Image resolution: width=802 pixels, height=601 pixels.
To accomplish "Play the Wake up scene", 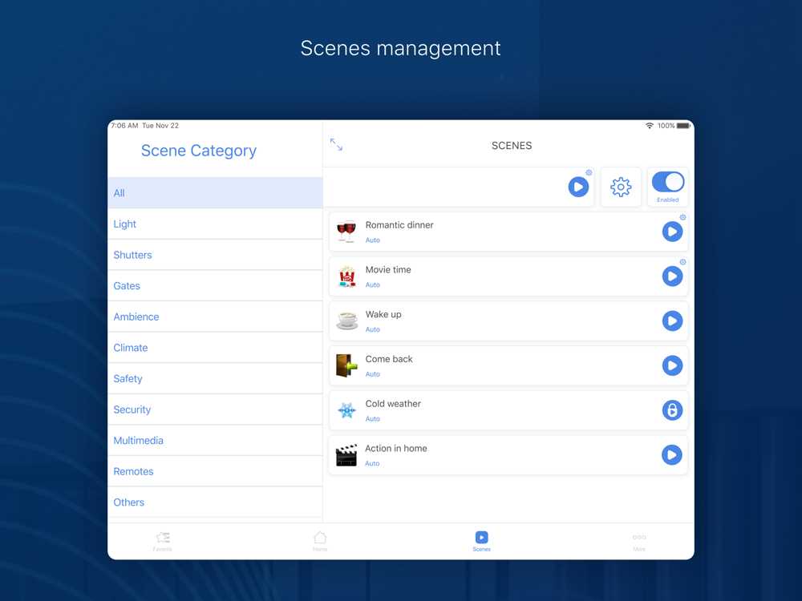I will 672,321.
